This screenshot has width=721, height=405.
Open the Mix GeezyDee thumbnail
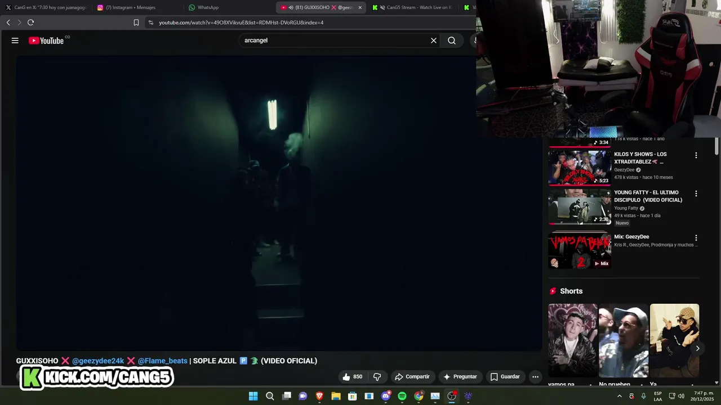pos(580,251)
